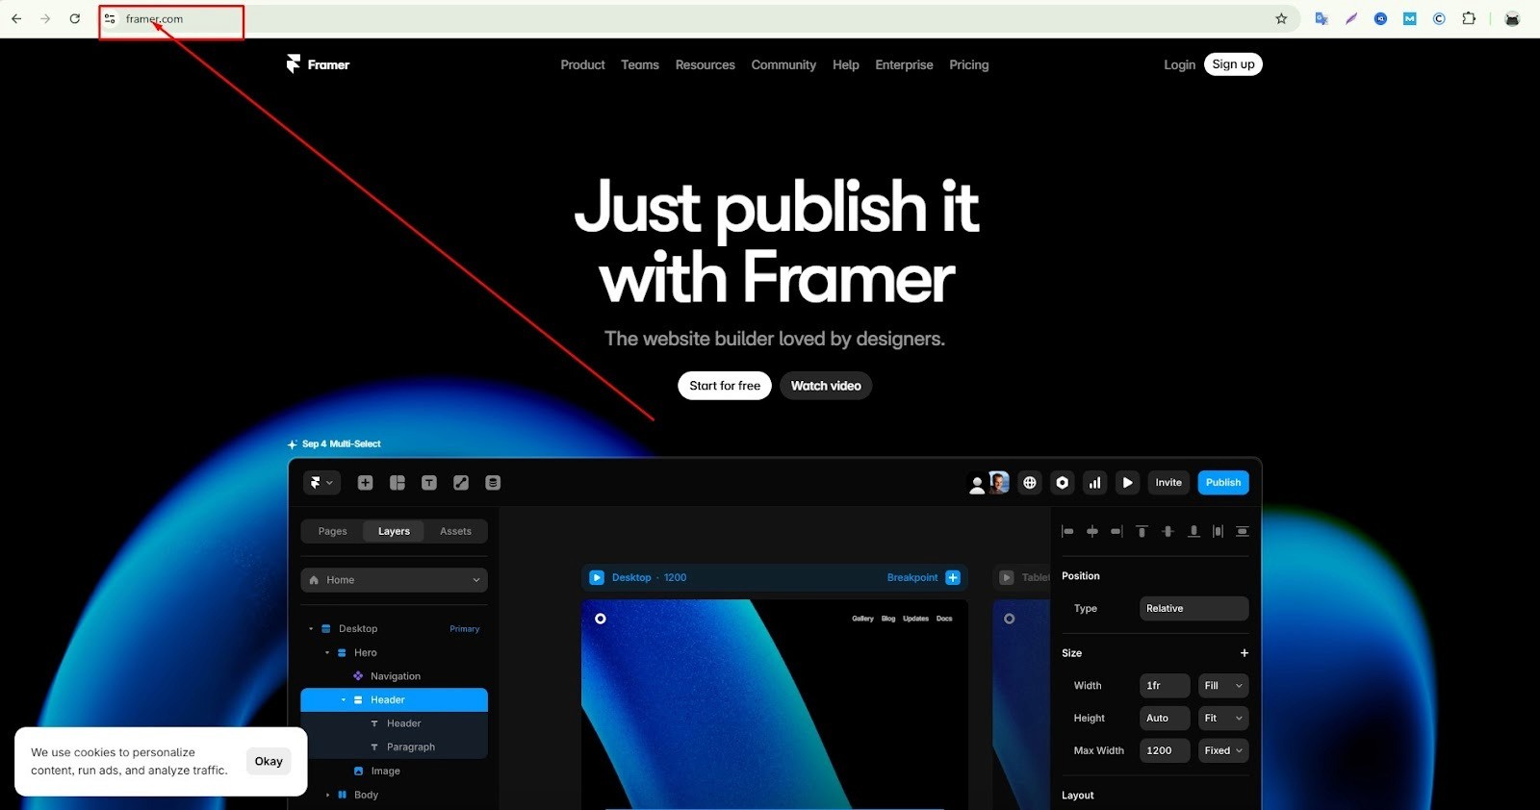1540x810 pixels.
Task: Align right icon in properties panel
Action: (x=1116, y=531)
